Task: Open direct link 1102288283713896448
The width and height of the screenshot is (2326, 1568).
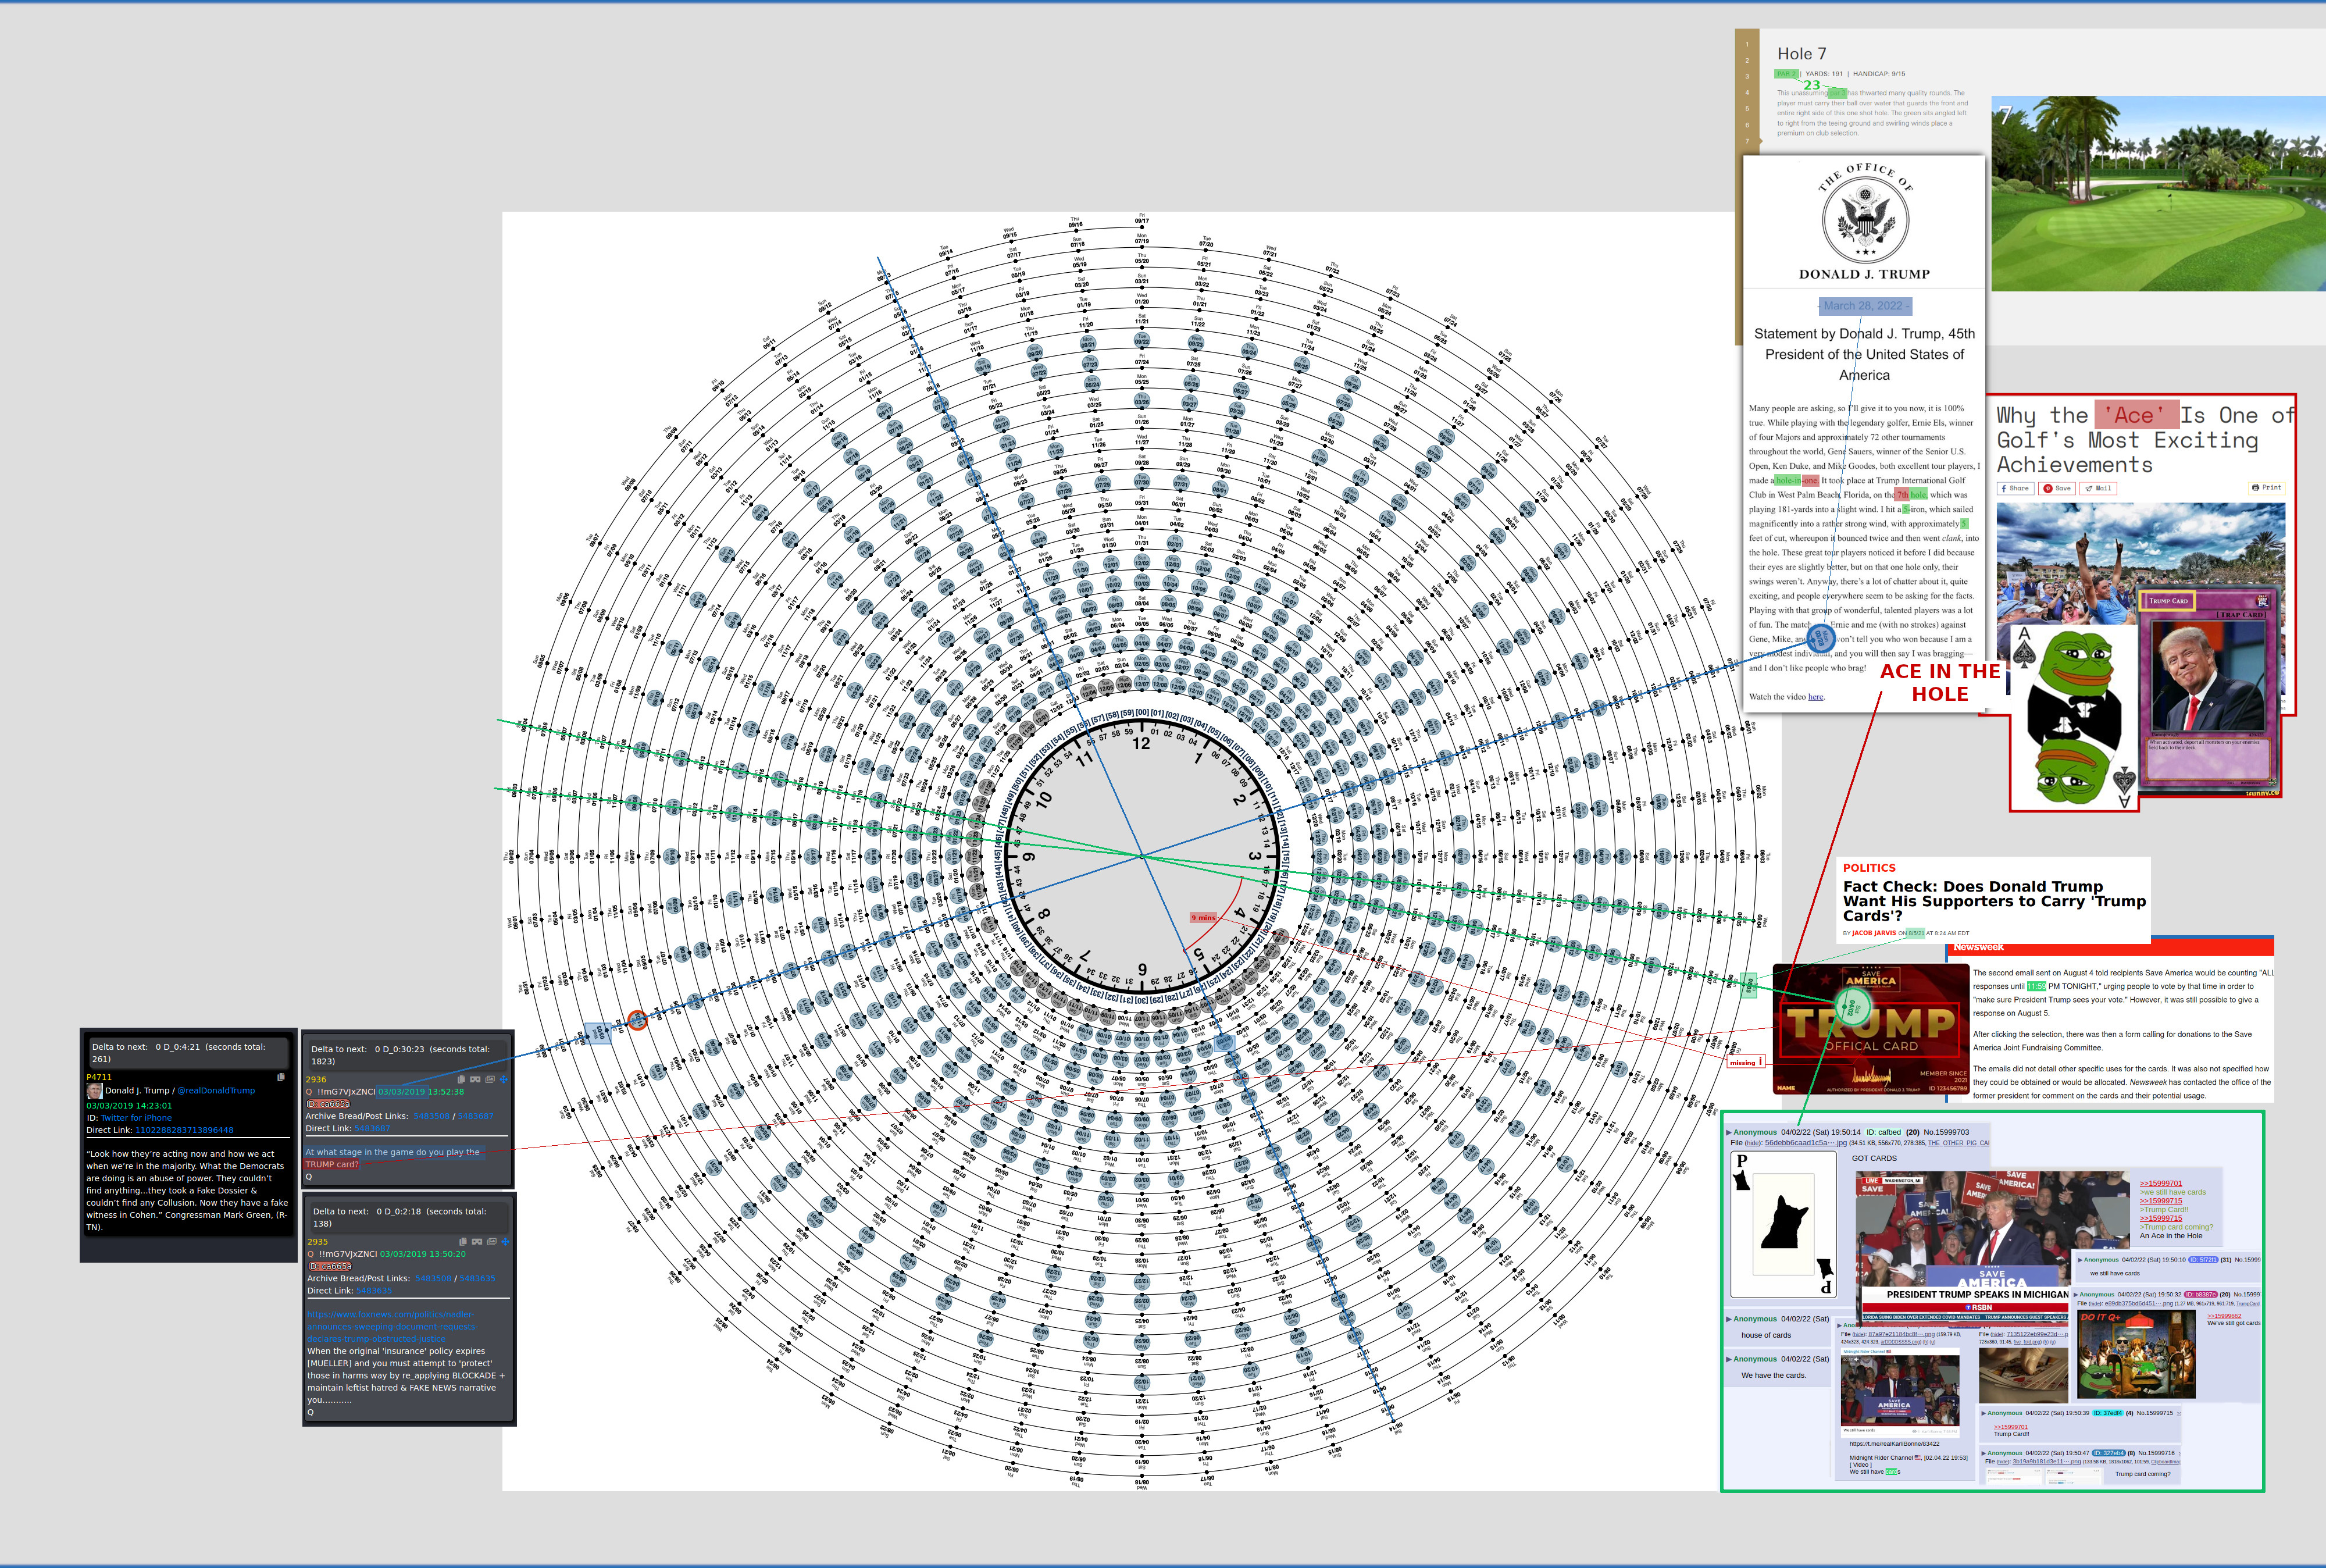Action: tap(184, 1130)
